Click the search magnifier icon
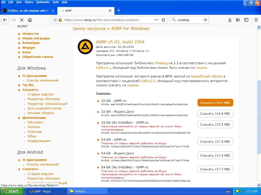Image resolution: width=261 pixels, height=195 pixels. pyautogui.click(x=174, y=20)
